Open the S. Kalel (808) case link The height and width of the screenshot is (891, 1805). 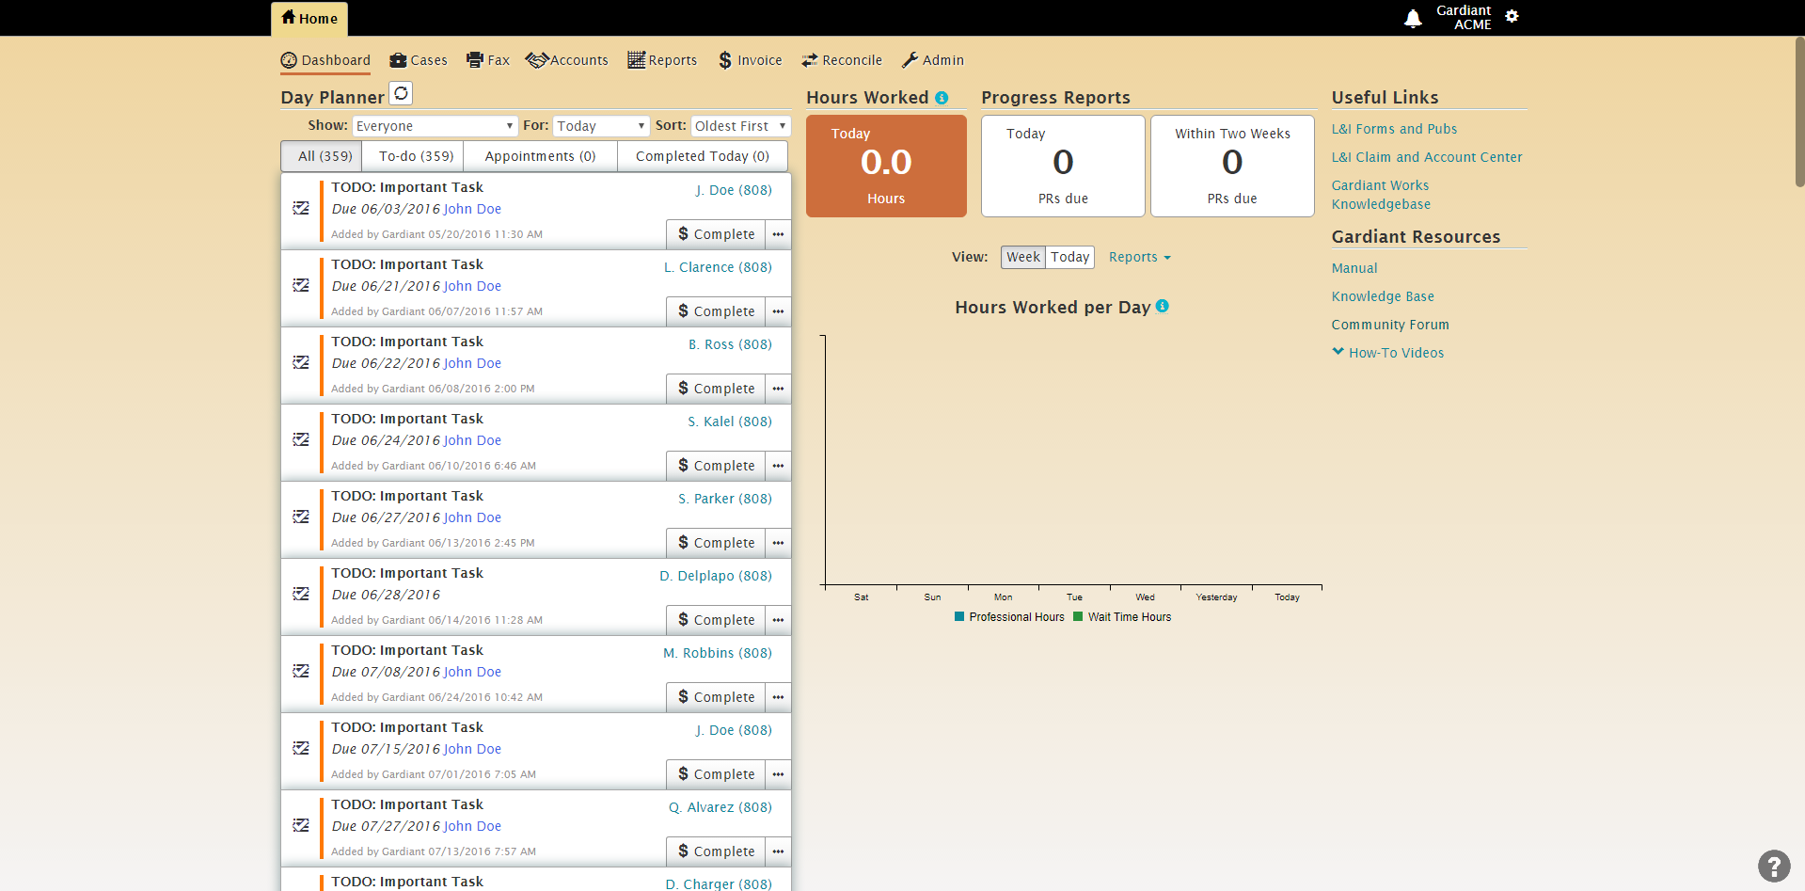[730, 422]
